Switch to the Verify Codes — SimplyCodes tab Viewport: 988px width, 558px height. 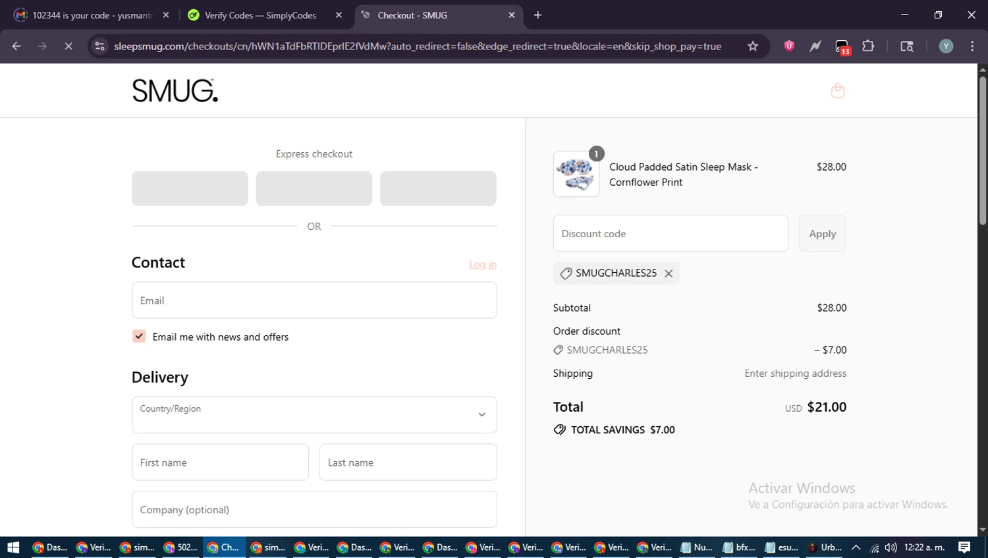click(x=265, y=15)
